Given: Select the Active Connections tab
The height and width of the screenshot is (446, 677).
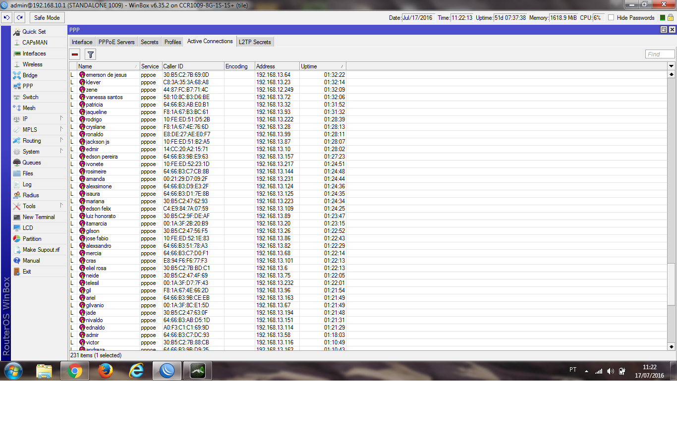Looking at the screenshot, I should coord(210,42).
